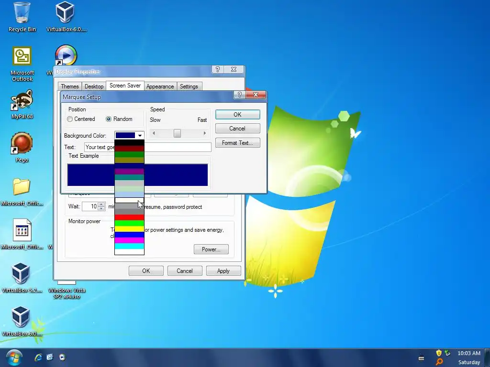This screenshot has height=367, width=490.
Task: Choose yellow in the color list
Action: tap(129, 229)
